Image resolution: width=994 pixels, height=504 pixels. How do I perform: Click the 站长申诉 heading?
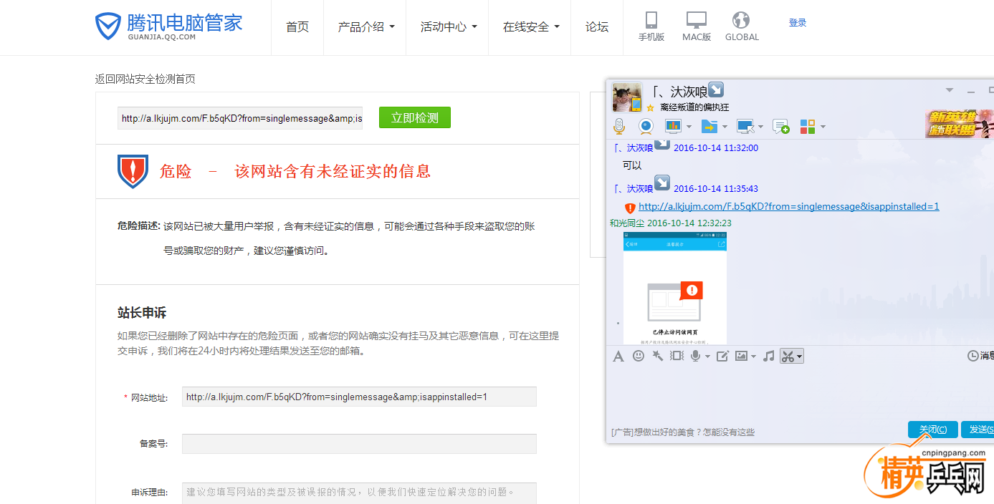pos(142,313)
